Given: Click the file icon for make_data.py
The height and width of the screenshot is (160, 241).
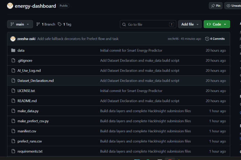Looking at the screenshot, I should pyautogui.click(x=13, y=111).
